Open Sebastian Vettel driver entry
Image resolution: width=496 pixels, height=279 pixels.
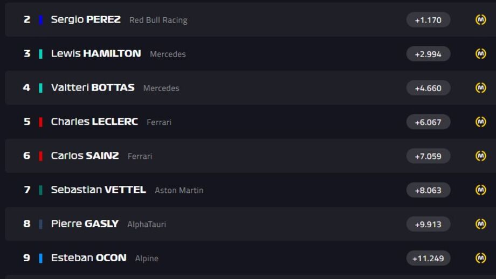(251, 190)
